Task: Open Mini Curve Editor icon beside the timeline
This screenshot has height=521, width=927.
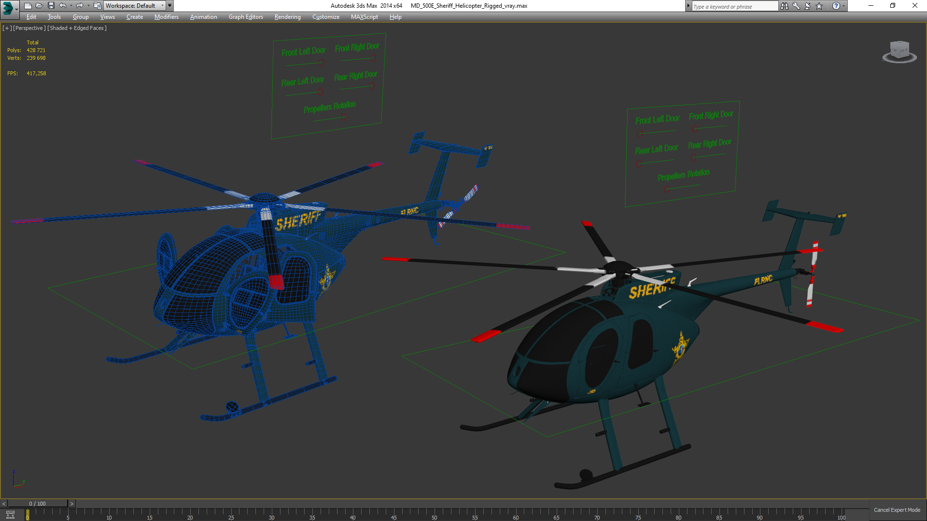Action: [x=10, y=515]
